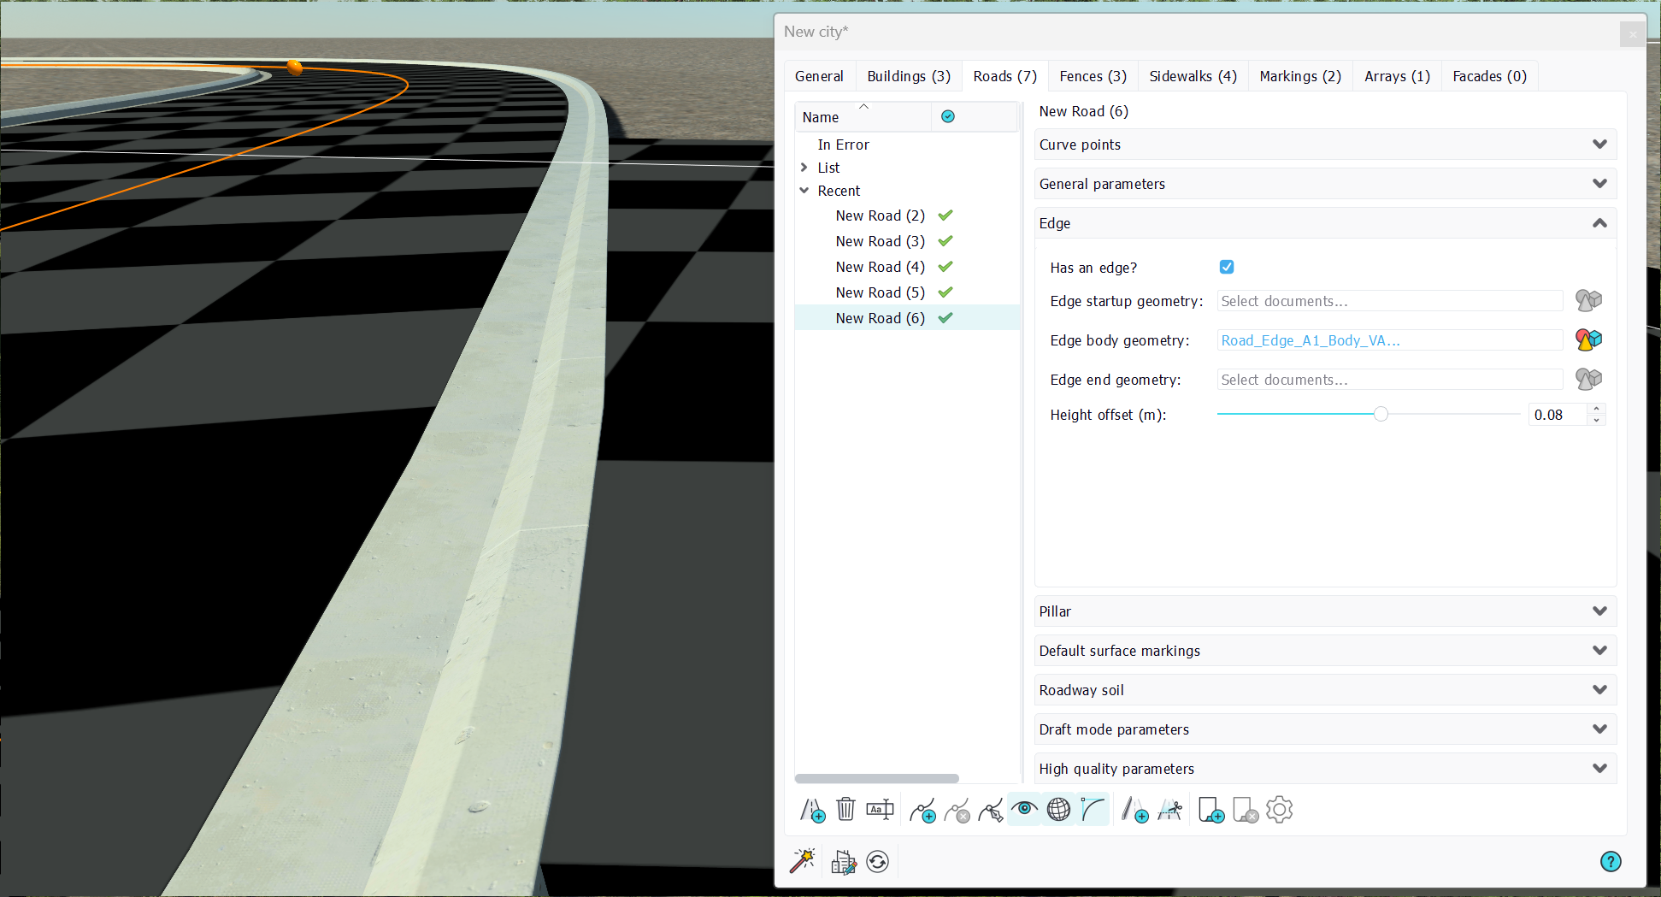Screen dimensions: 1661x897
Task: Click the rename road icon
Action: pyautogui.click(x=880, y=809)
